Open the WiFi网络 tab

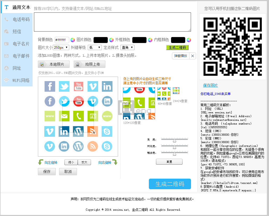(17, 80)
